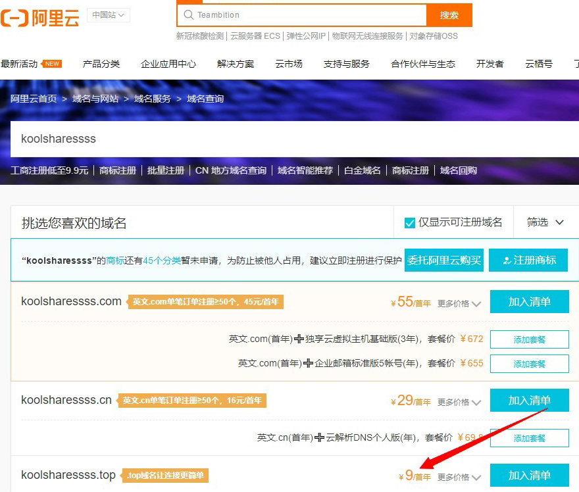Image resolution: width=579 pixels, height=492 pixels.
Task: Go to 域名查询 breadcrumb
Action: (x=205, y=99)
